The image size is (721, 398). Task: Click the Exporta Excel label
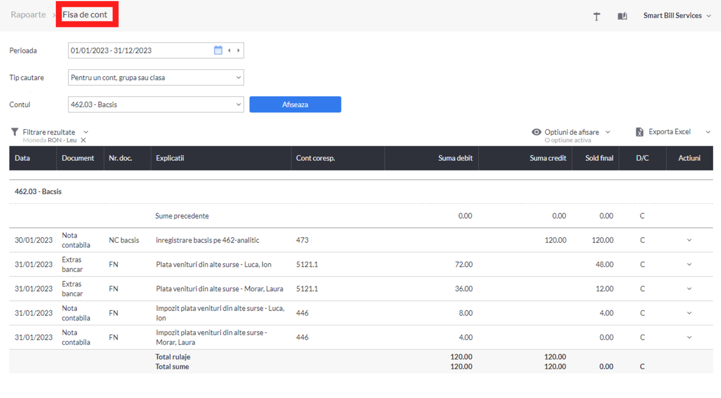tap(669, 132)
